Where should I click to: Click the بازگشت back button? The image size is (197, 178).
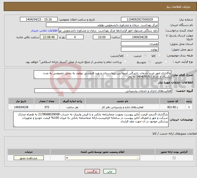[92, 171]
